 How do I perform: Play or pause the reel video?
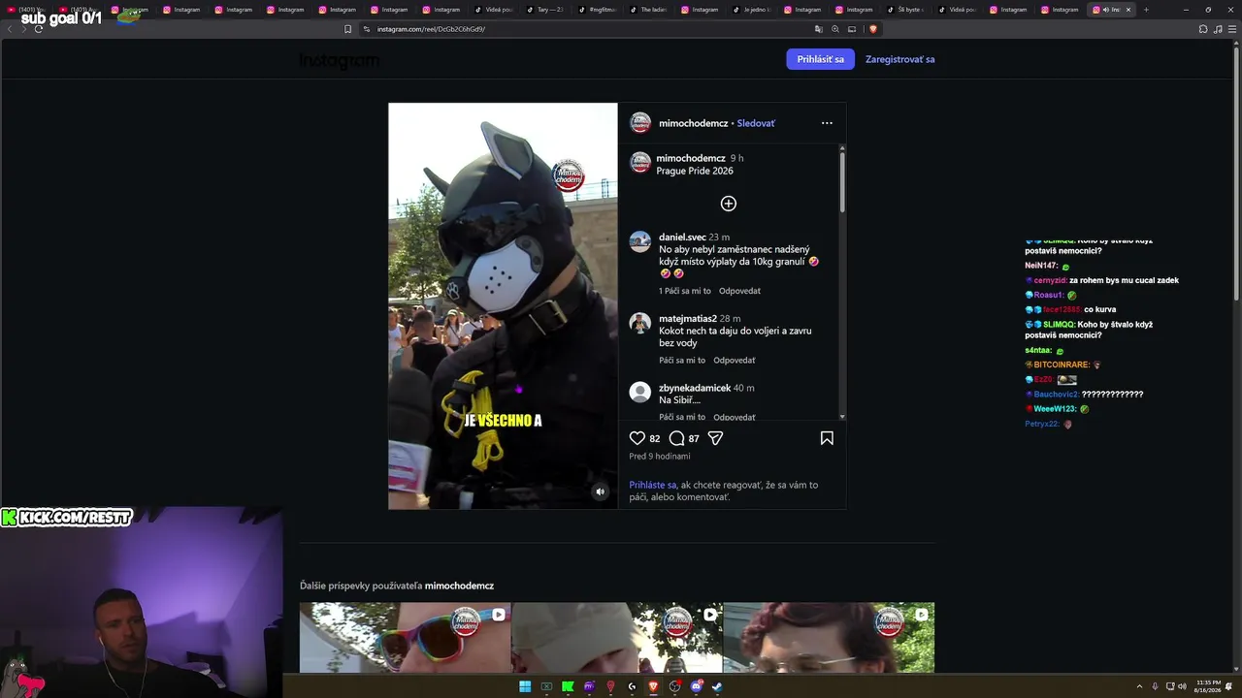pyautogui.click(x=503, y=306)
